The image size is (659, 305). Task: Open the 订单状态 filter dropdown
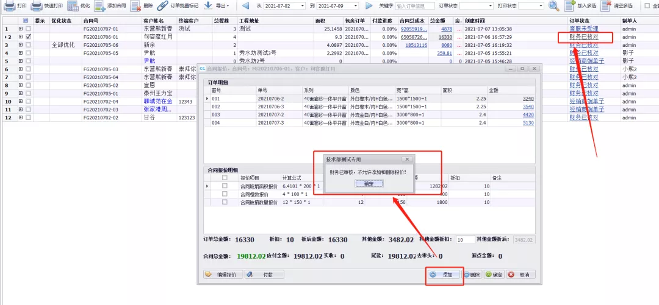(x=490, y=6)
